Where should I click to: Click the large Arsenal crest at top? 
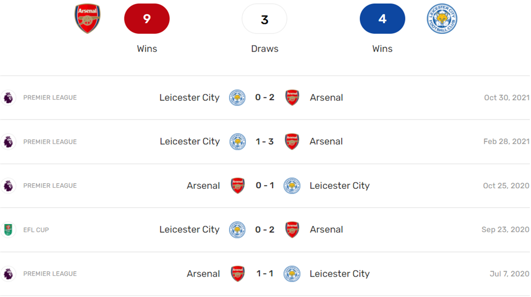87,19
